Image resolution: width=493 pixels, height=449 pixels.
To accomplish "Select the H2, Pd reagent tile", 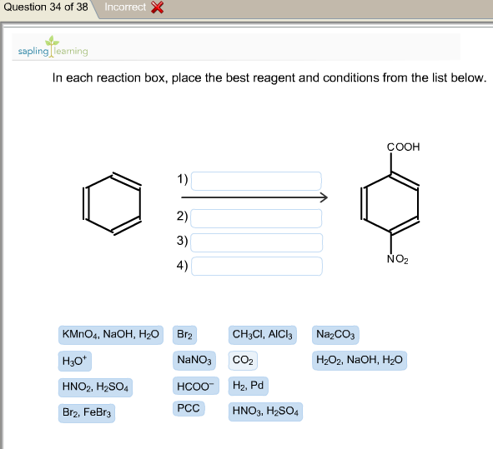I will click(248, 386).
